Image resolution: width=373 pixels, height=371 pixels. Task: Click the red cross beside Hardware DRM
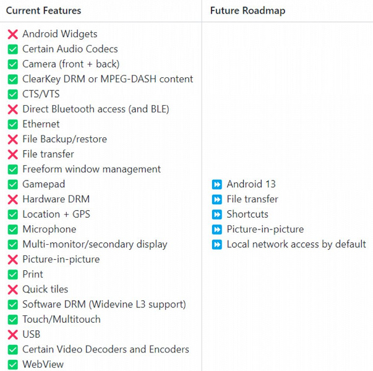coord(12,200)
